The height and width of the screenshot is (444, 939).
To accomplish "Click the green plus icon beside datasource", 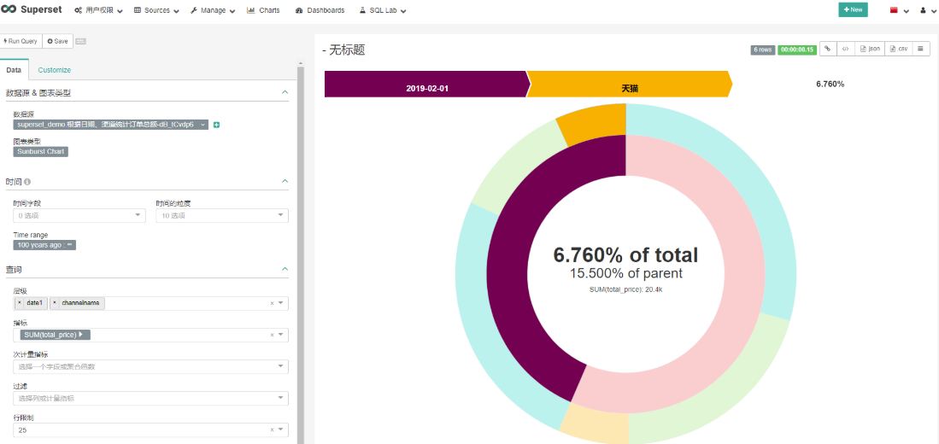I will (217, 125).
